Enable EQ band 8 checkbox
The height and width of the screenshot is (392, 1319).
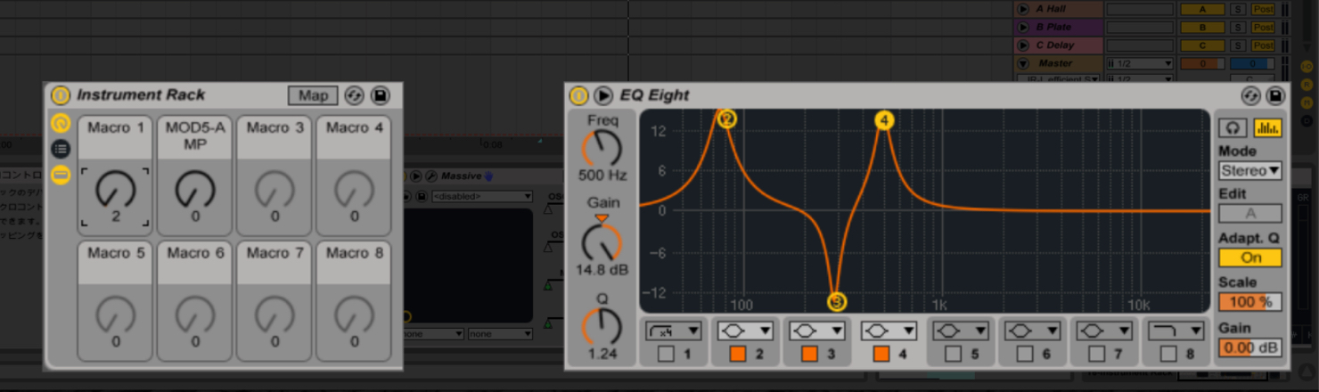(1168, 354)
